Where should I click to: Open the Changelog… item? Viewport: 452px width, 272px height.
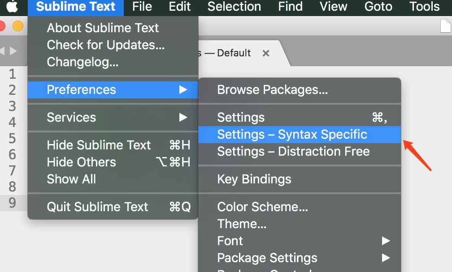coord(83,62)
